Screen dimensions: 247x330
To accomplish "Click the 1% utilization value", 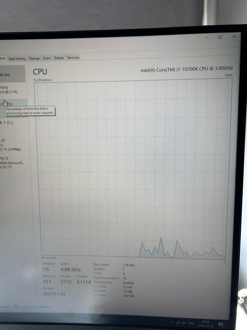I will coord(46,269).
